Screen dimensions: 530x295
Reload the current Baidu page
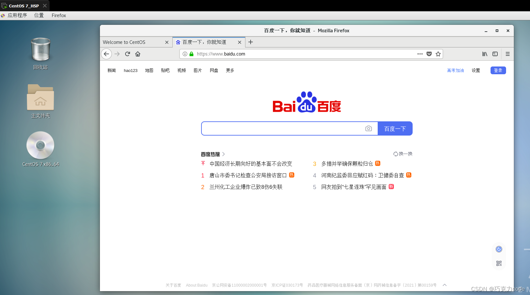127,54
